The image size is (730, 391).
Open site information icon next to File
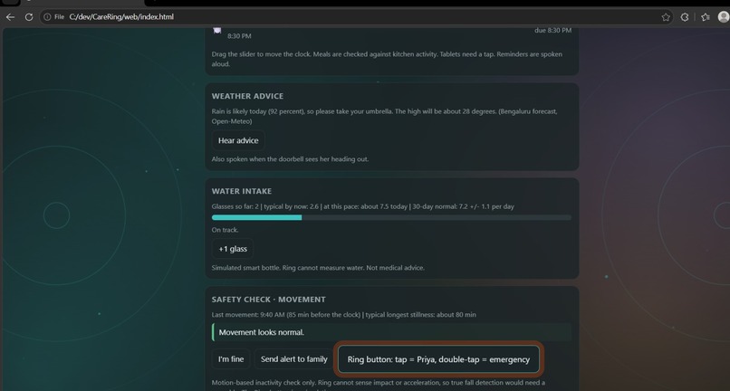click(47, 17)
